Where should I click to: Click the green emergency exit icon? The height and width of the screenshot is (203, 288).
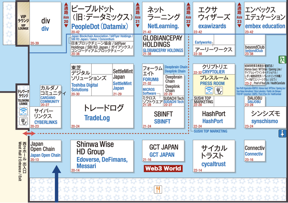click(x=282, y=60)
